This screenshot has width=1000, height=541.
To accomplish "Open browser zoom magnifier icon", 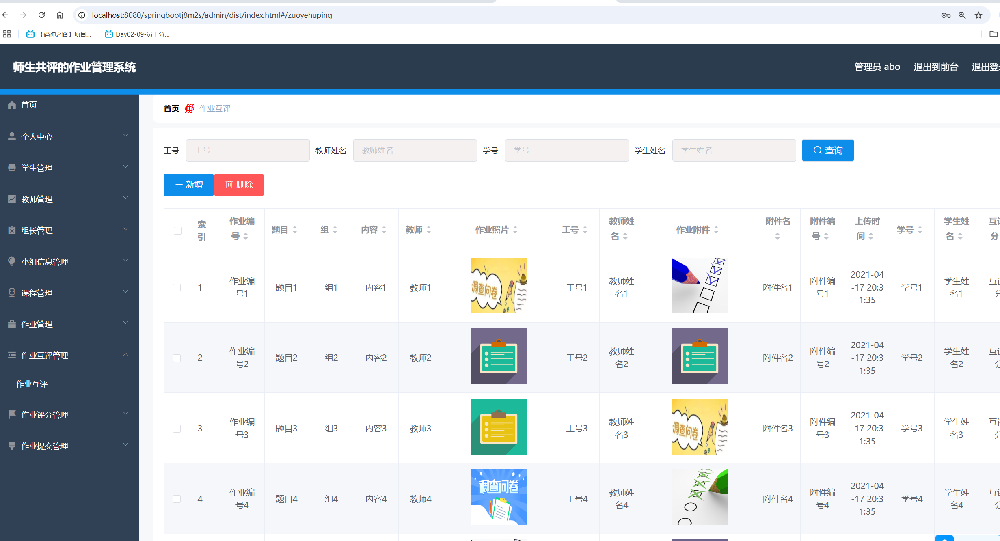I will click(962, 15).
